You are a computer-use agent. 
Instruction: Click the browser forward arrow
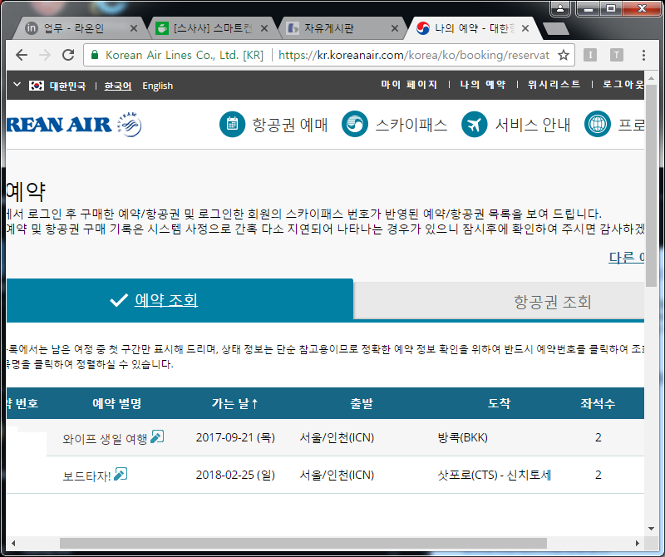pos(45,55)
